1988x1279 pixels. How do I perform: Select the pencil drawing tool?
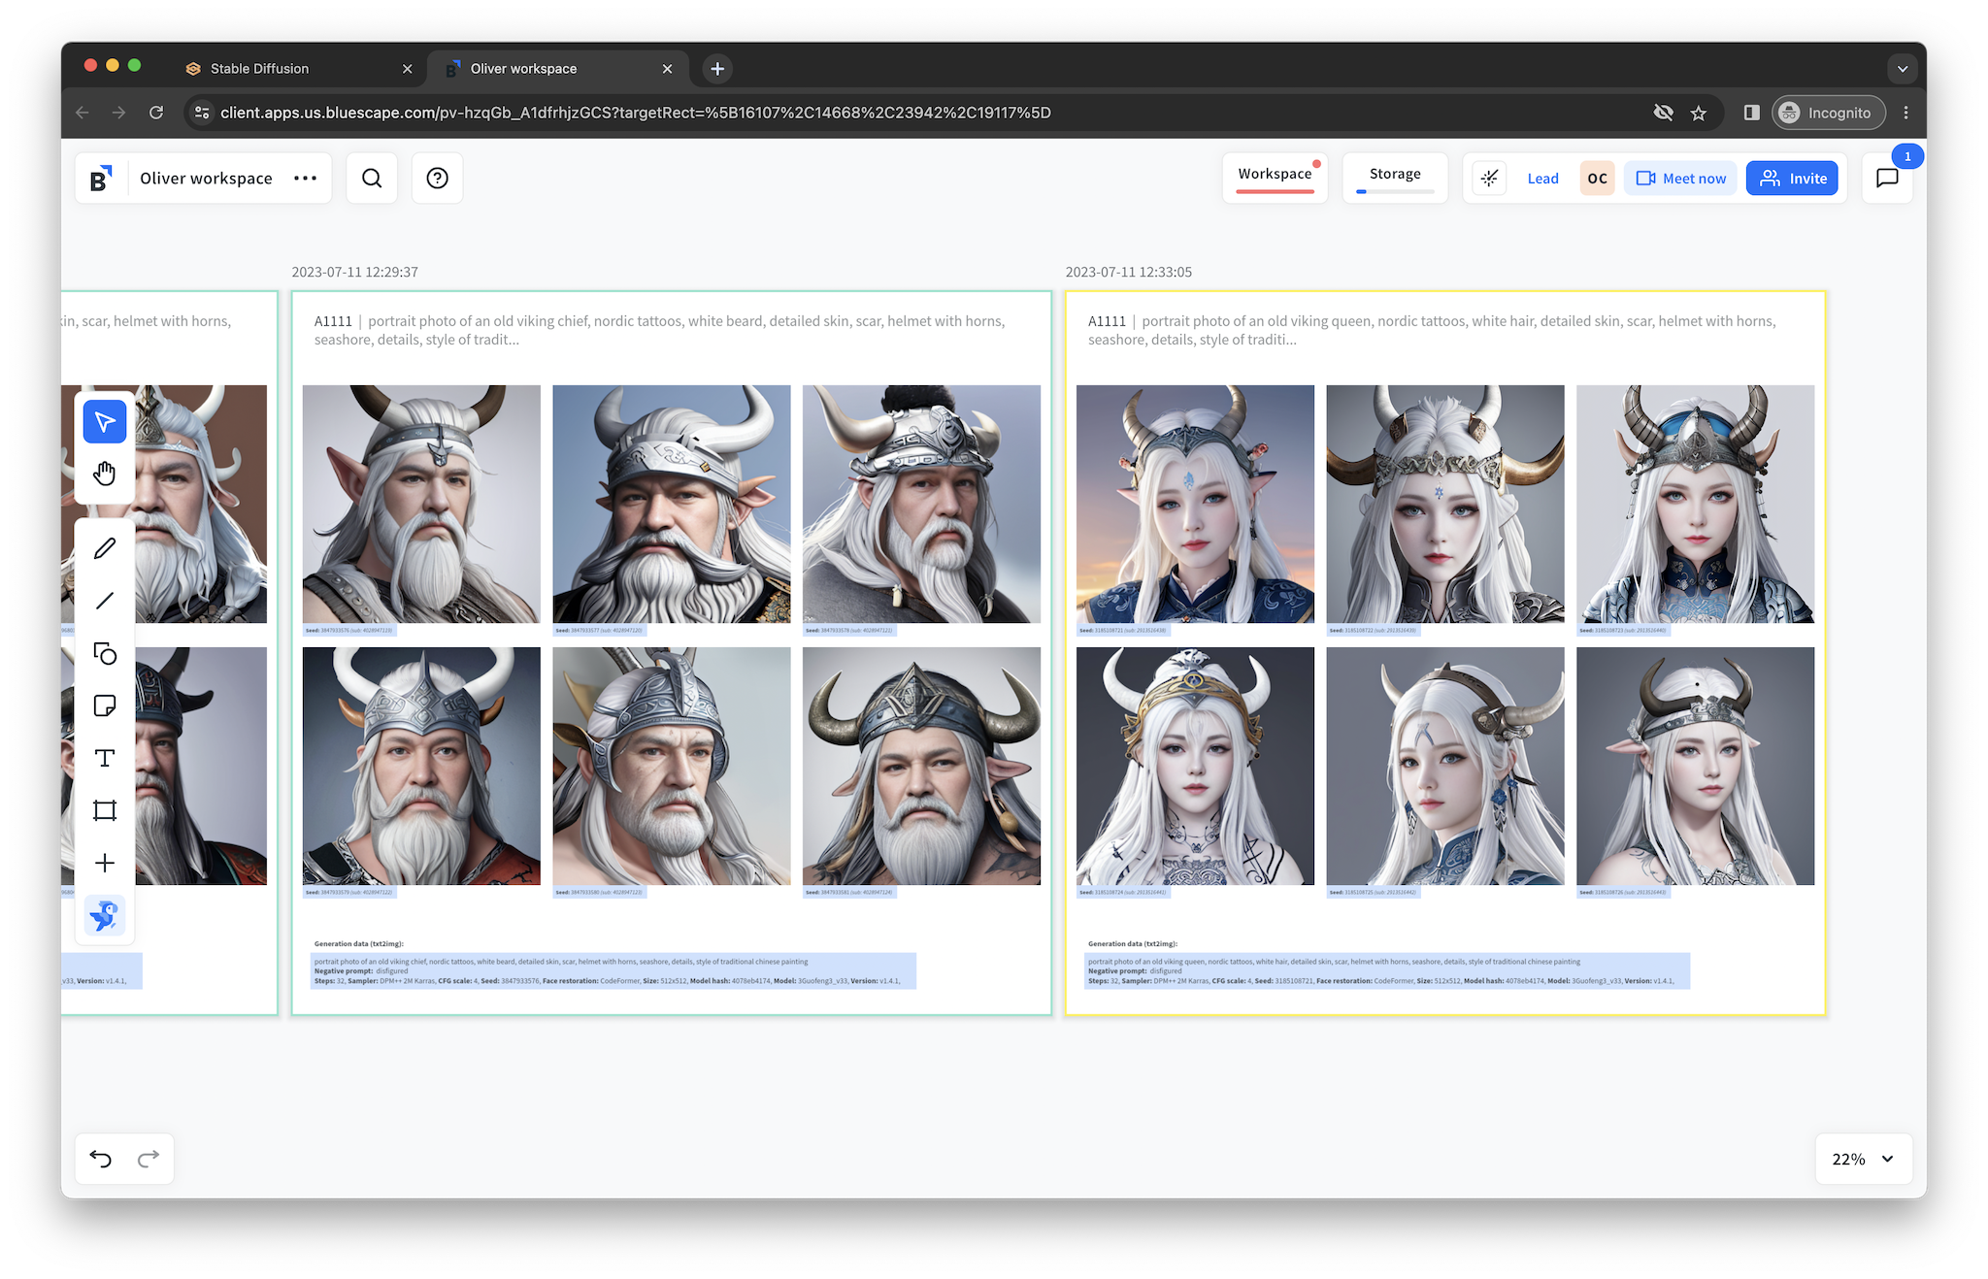[x=105, y=548]
